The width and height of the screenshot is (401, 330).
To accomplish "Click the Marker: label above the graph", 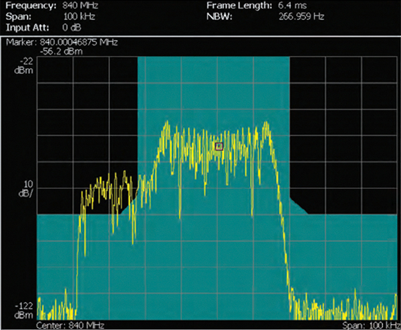I will pyautogui.click(x=20, y=42).
